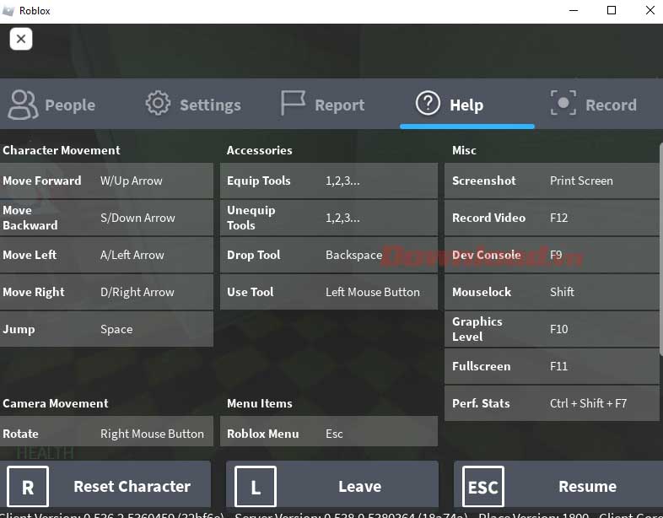Click the S/Down Arrow key binding
Viewport: 663px width, 518px height.
[137, 218]
